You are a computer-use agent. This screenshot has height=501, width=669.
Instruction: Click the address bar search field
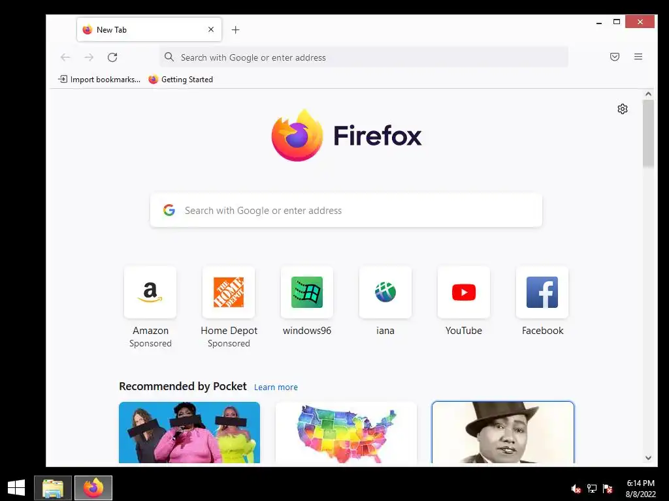[x=364, y=57]
